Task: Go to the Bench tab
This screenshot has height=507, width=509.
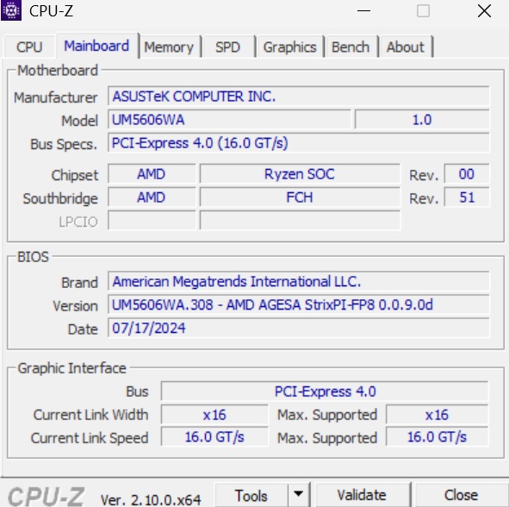Action: [x=351, y=47]
